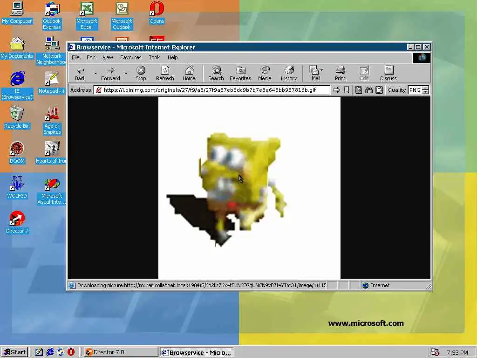Select the Age of Empires shortcut

point(52,121)
